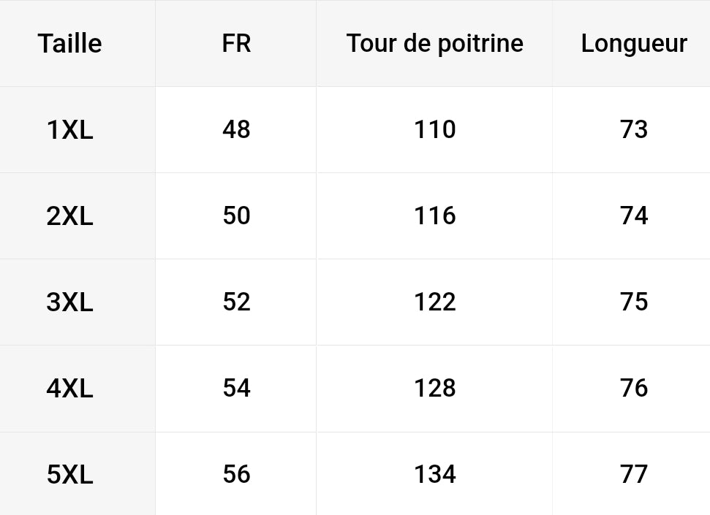Click chest measurement 122 cell
This screenshot has width=710, height=515.
click(434, 302)
